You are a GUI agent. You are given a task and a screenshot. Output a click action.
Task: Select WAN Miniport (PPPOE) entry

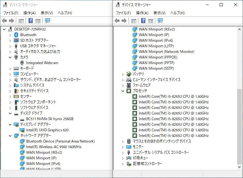tap(158, 57)
